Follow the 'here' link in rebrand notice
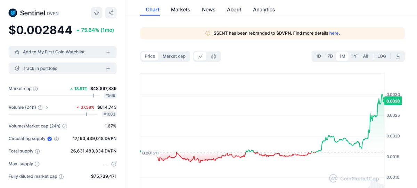Screen dimensions: 417x188 click(334, 33)
